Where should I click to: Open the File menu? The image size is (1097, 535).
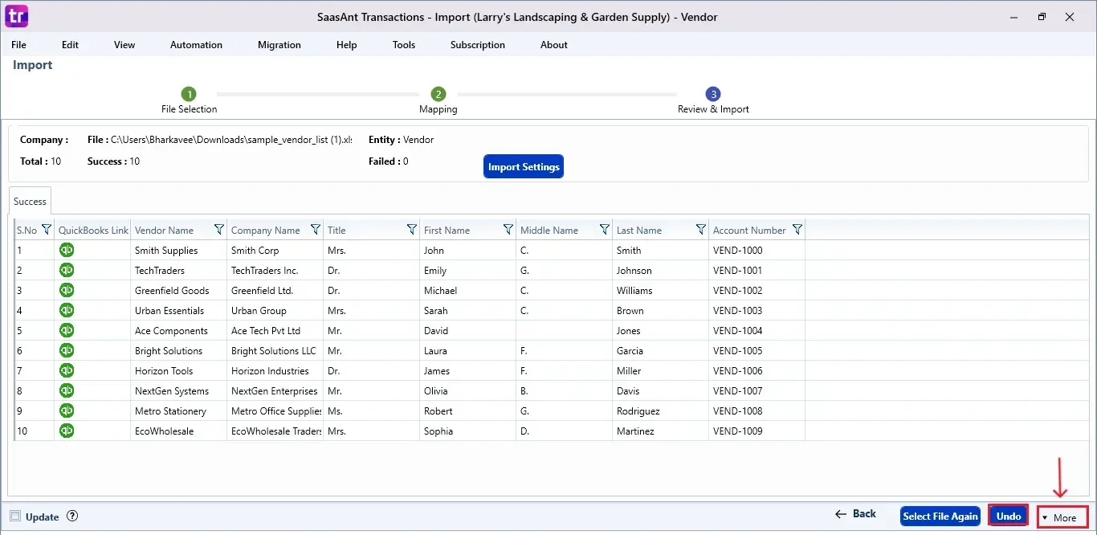18,45
